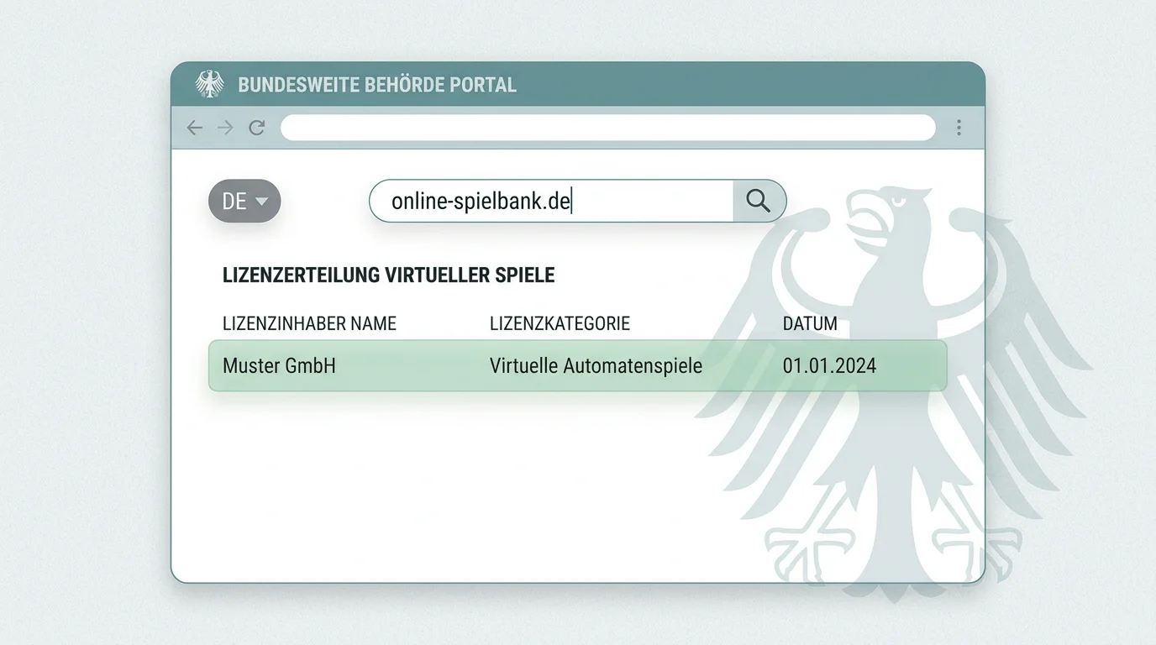
Task: Reload the page with the refresh icon
Action: coord(257,128)
